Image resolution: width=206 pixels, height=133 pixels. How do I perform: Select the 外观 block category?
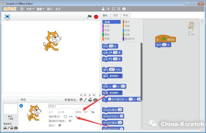tap(107, 26)
